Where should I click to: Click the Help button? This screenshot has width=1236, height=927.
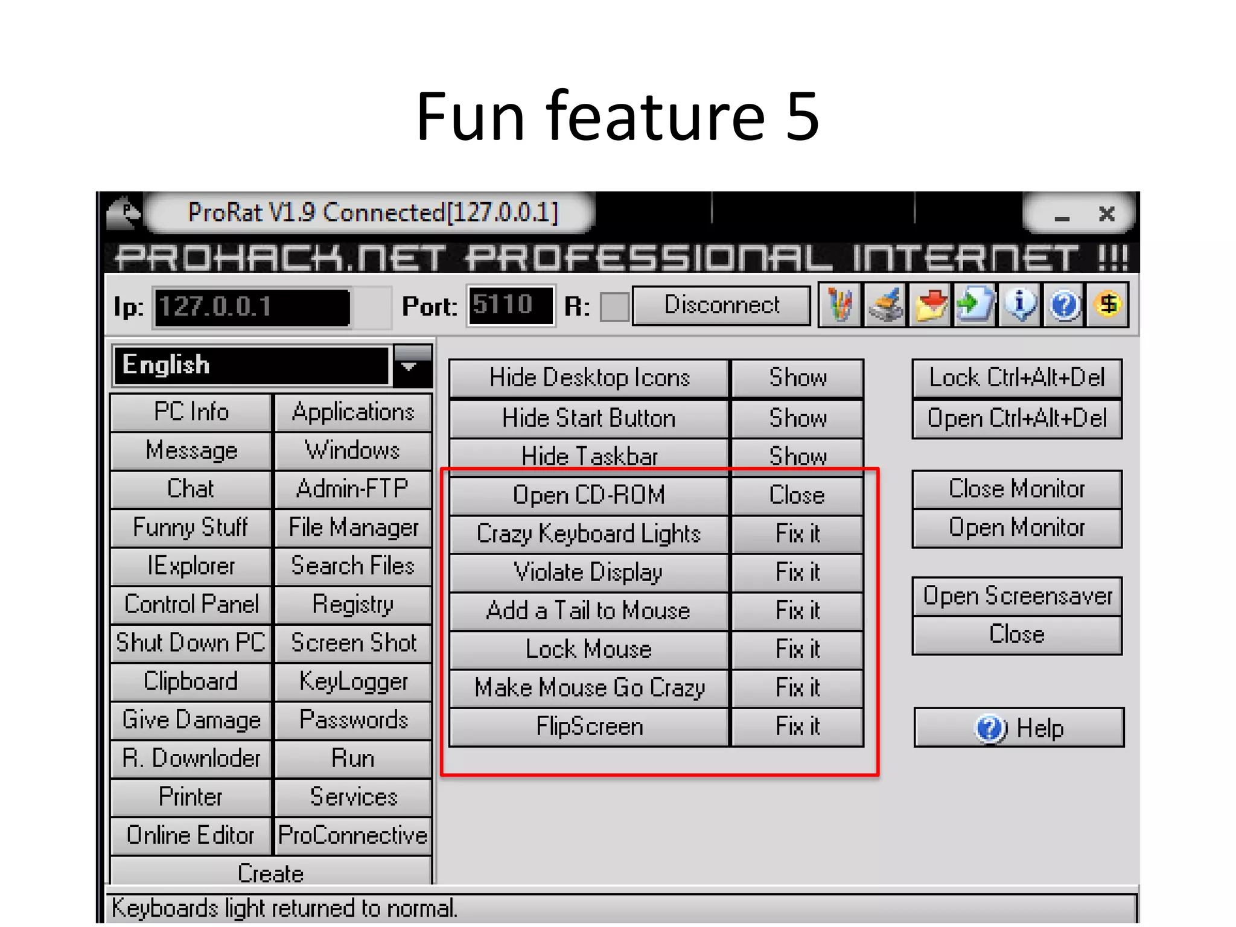coord(1019,728)
